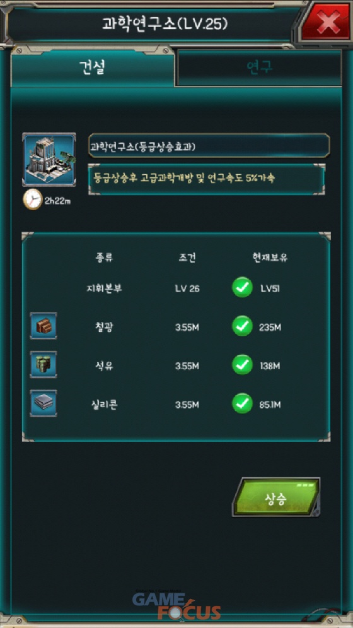Click green checkmark beside 138M
Image resolution: width=353 pixels, height=628 pixels.
243,365
